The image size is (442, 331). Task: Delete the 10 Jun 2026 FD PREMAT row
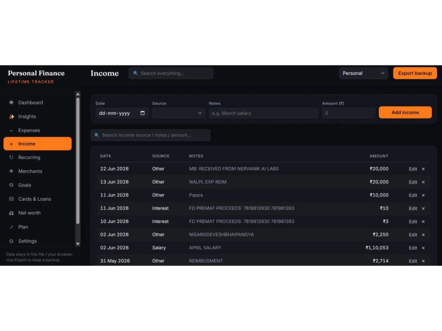pos(423,222)
